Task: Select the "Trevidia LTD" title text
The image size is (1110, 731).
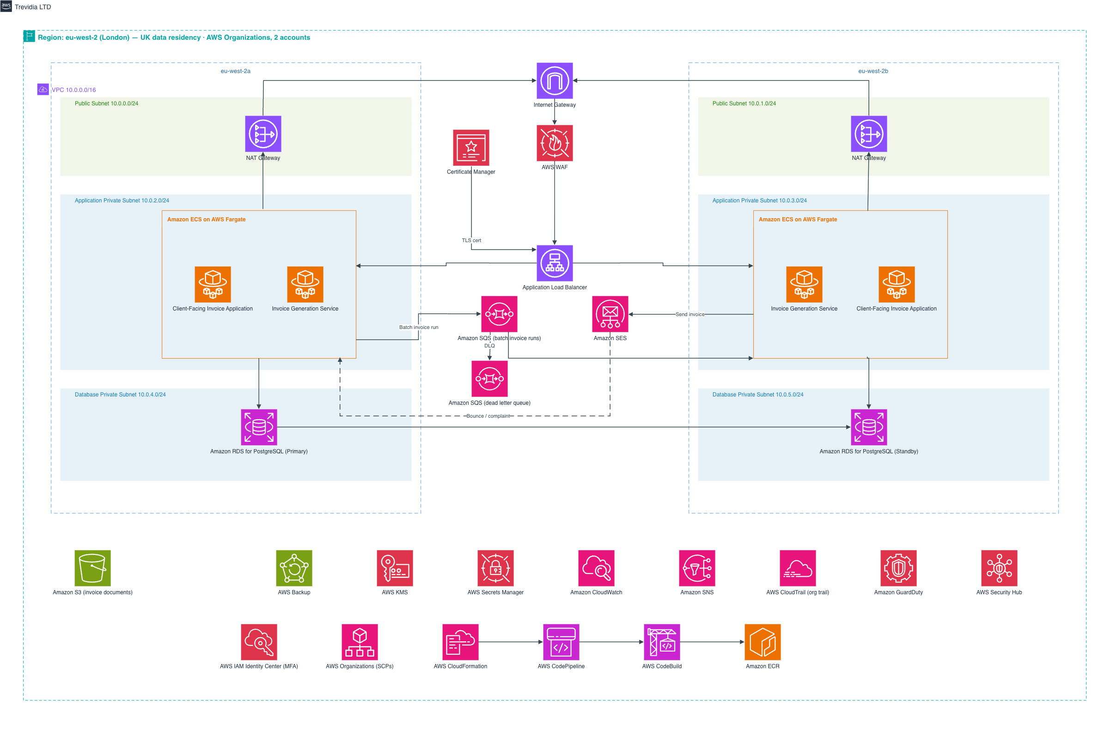Action: coord(33,7)
